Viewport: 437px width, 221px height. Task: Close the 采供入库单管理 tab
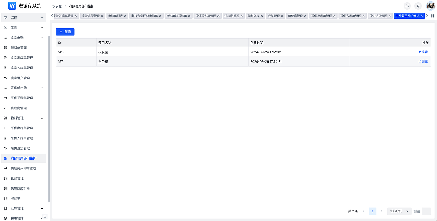click(364, 16)
